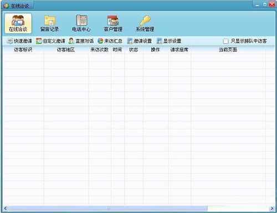
Task: Click the horizontal scrollbar left arrow
Action: (6, 209)
